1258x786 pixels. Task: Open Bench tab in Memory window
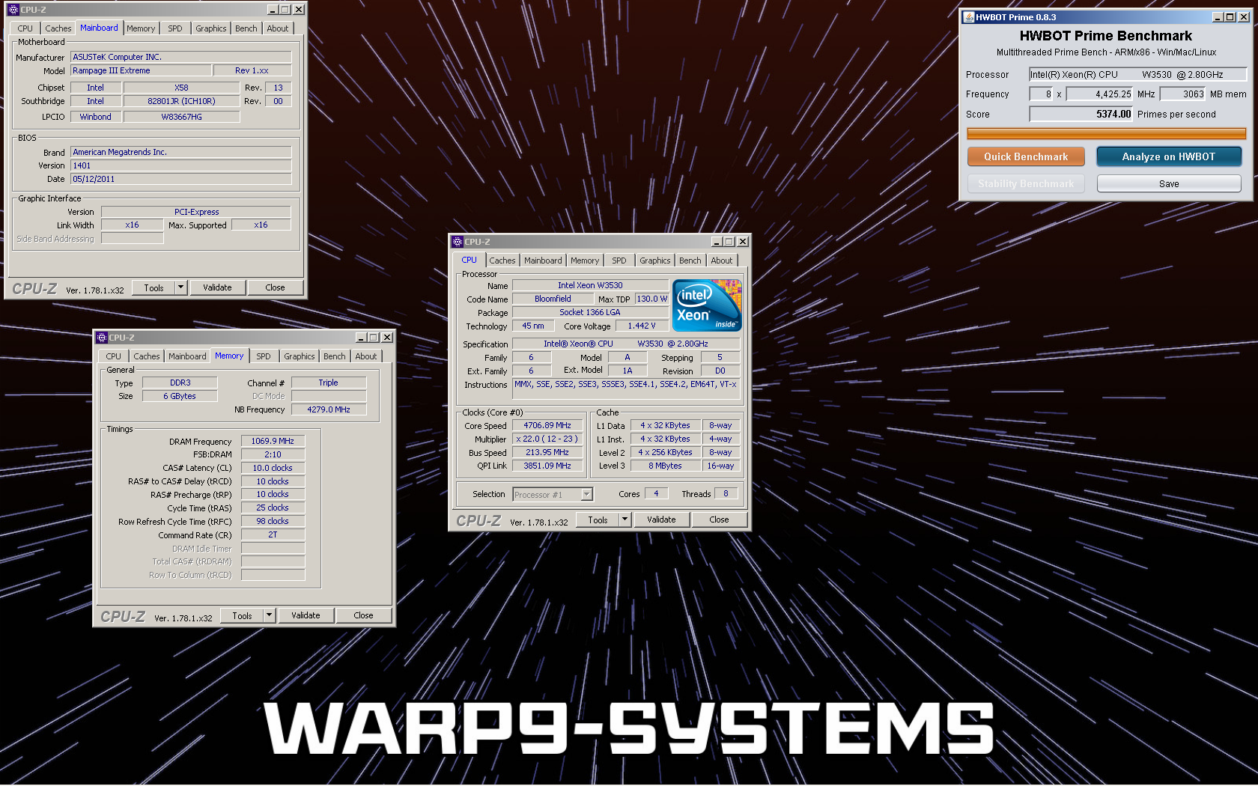pos(335,356)
